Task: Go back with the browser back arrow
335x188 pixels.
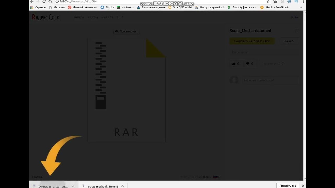Action: tap(32, 2)
